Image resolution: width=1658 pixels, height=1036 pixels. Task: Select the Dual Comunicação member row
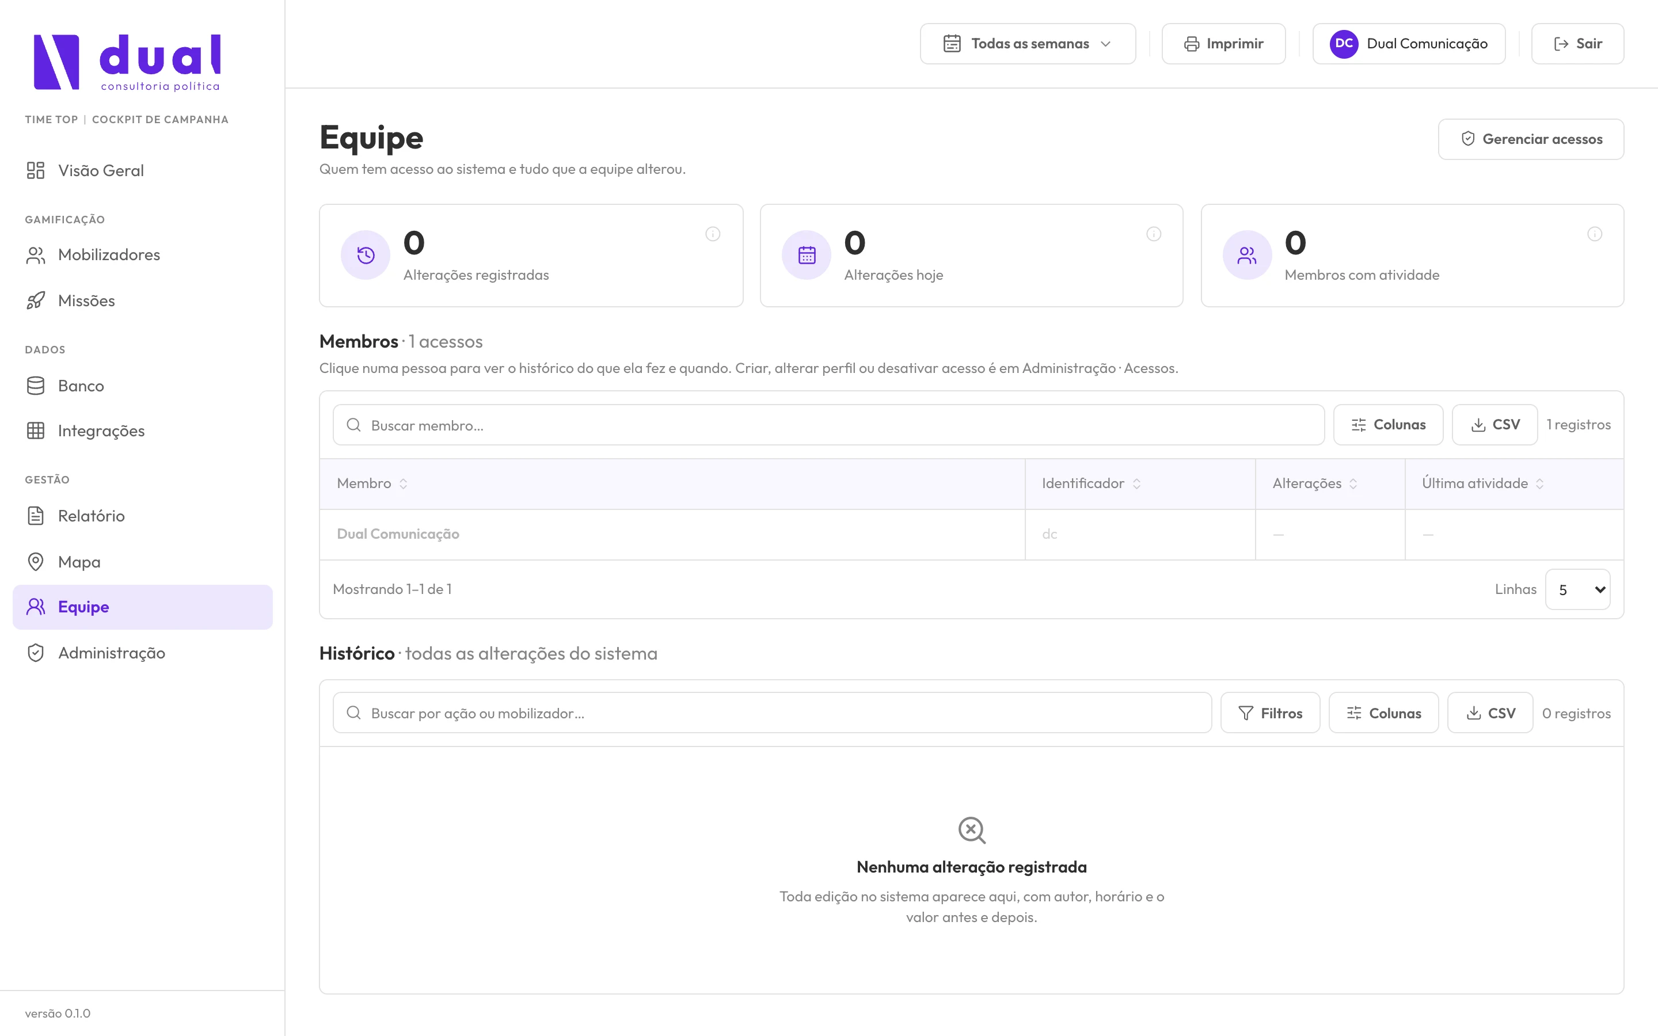click(x=972, y=535)
